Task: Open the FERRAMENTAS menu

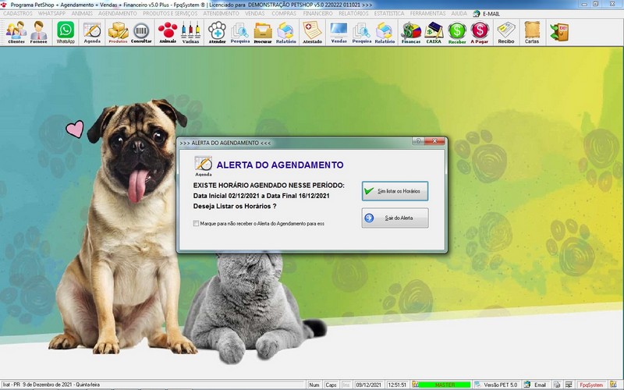Action: (427, 13)
